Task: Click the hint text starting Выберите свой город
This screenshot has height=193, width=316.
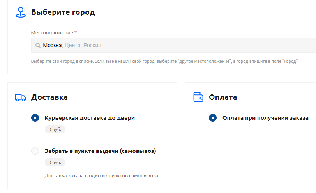Action: coord(164,61)
